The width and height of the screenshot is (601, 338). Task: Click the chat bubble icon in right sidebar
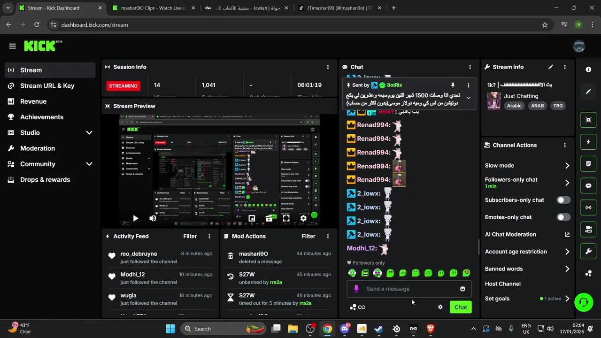[x=588, y=185]
